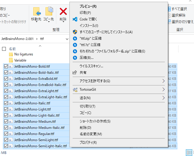Expand the TortoiseGit submenu arrow
Screen dimensions: 194x156
pos(163,90)
